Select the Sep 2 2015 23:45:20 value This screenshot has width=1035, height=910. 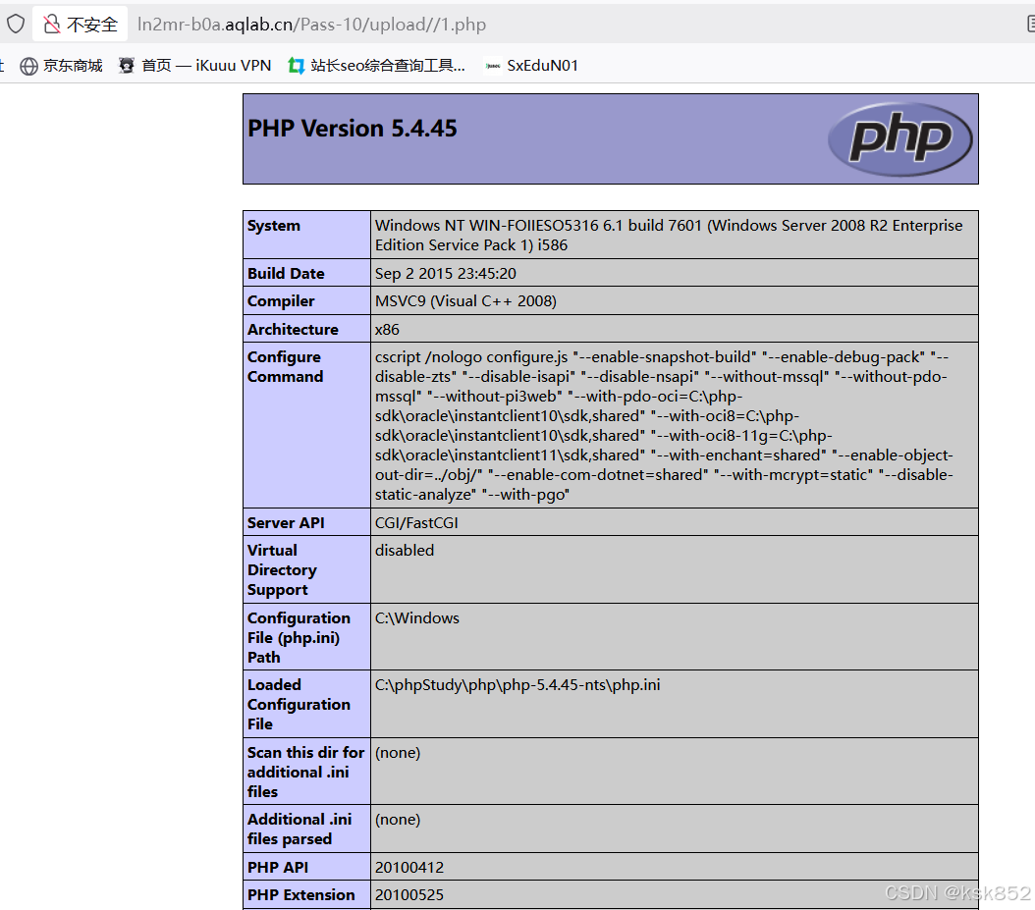[446, 273]
